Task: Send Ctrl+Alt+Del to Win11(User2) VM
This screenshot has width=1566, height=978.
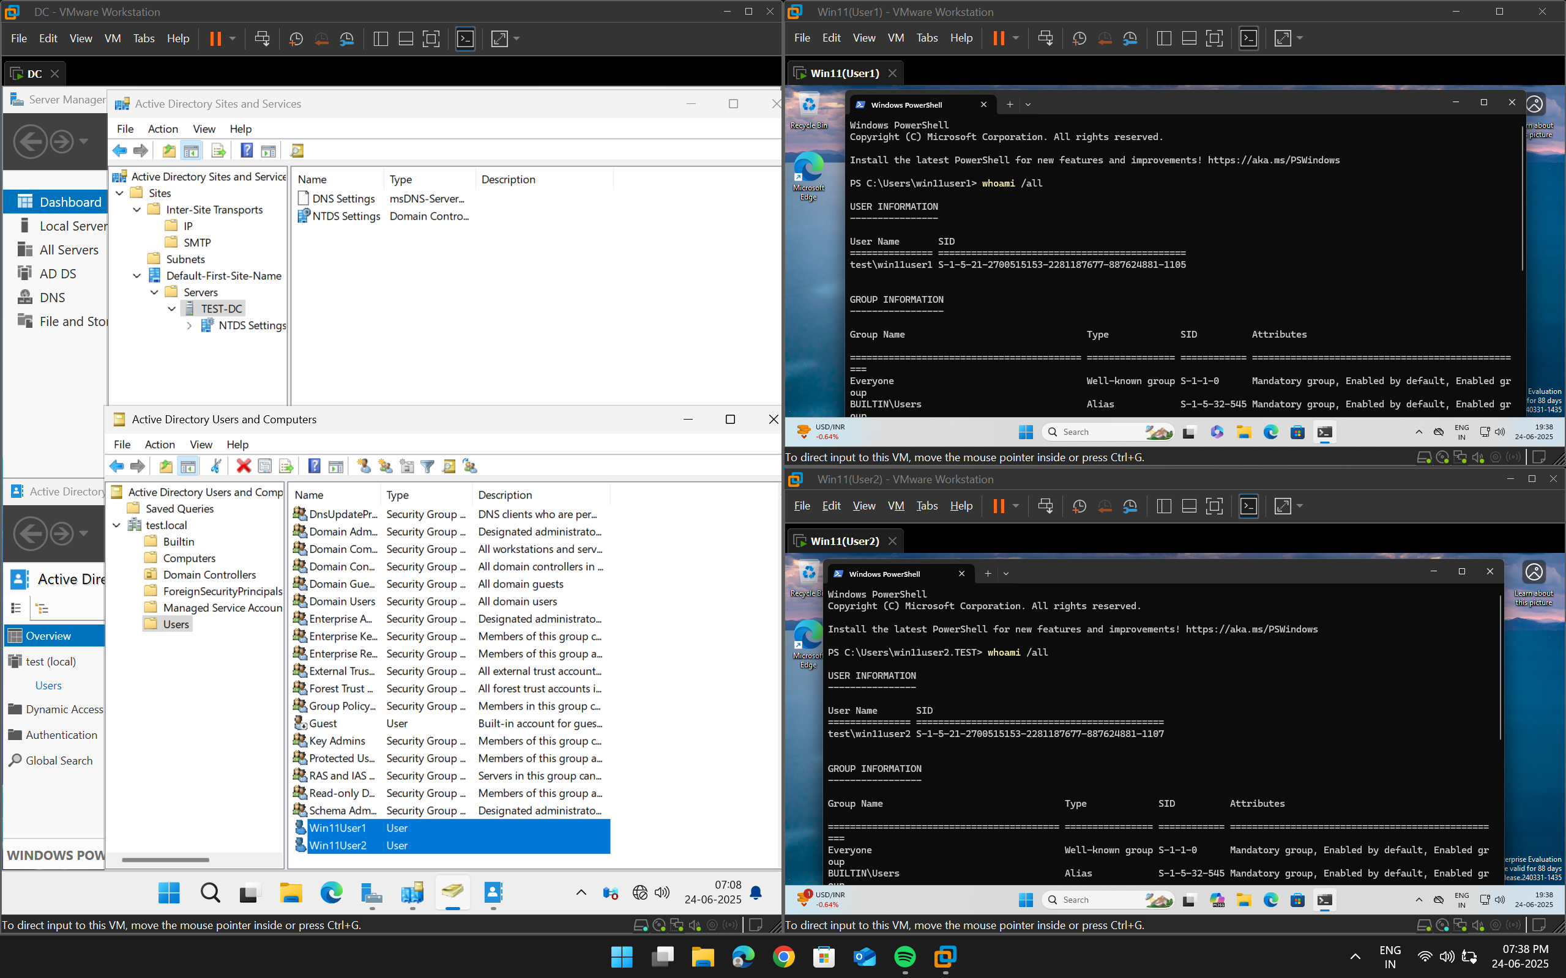Action: (x=1046, y=506)
